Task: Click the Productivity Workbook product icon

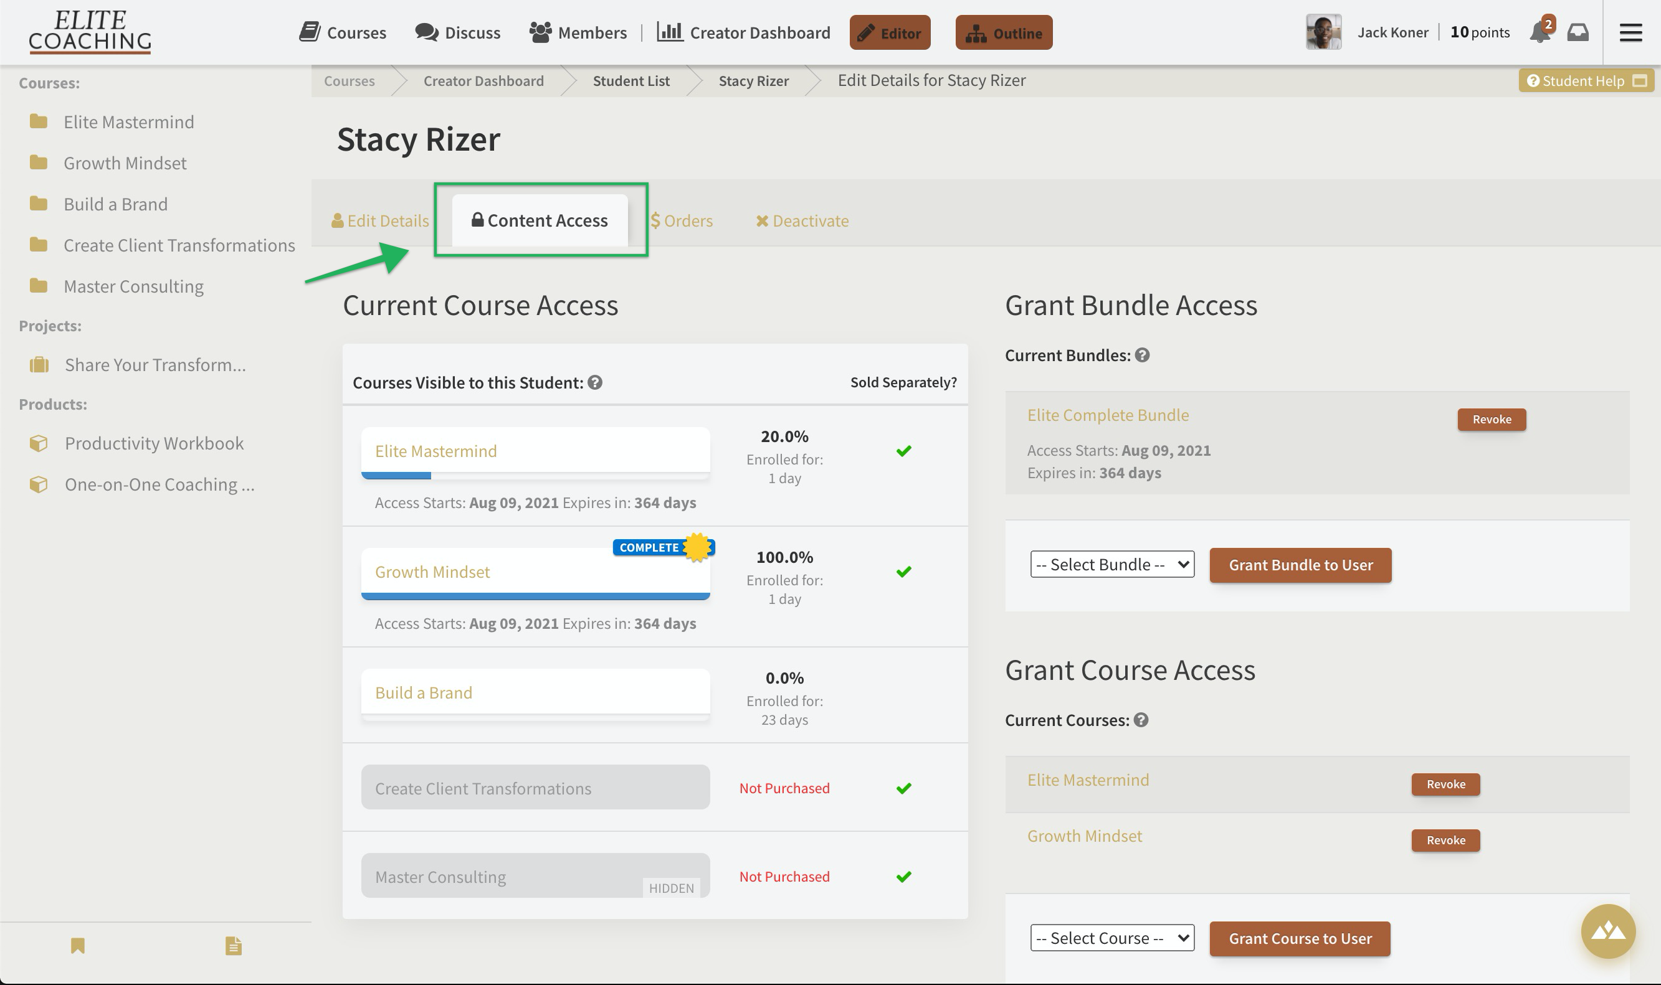Action: (x=39, y=443)
